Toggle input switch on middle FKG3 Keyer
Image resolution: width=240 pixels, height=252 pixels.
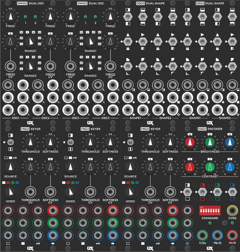point(71,142)
